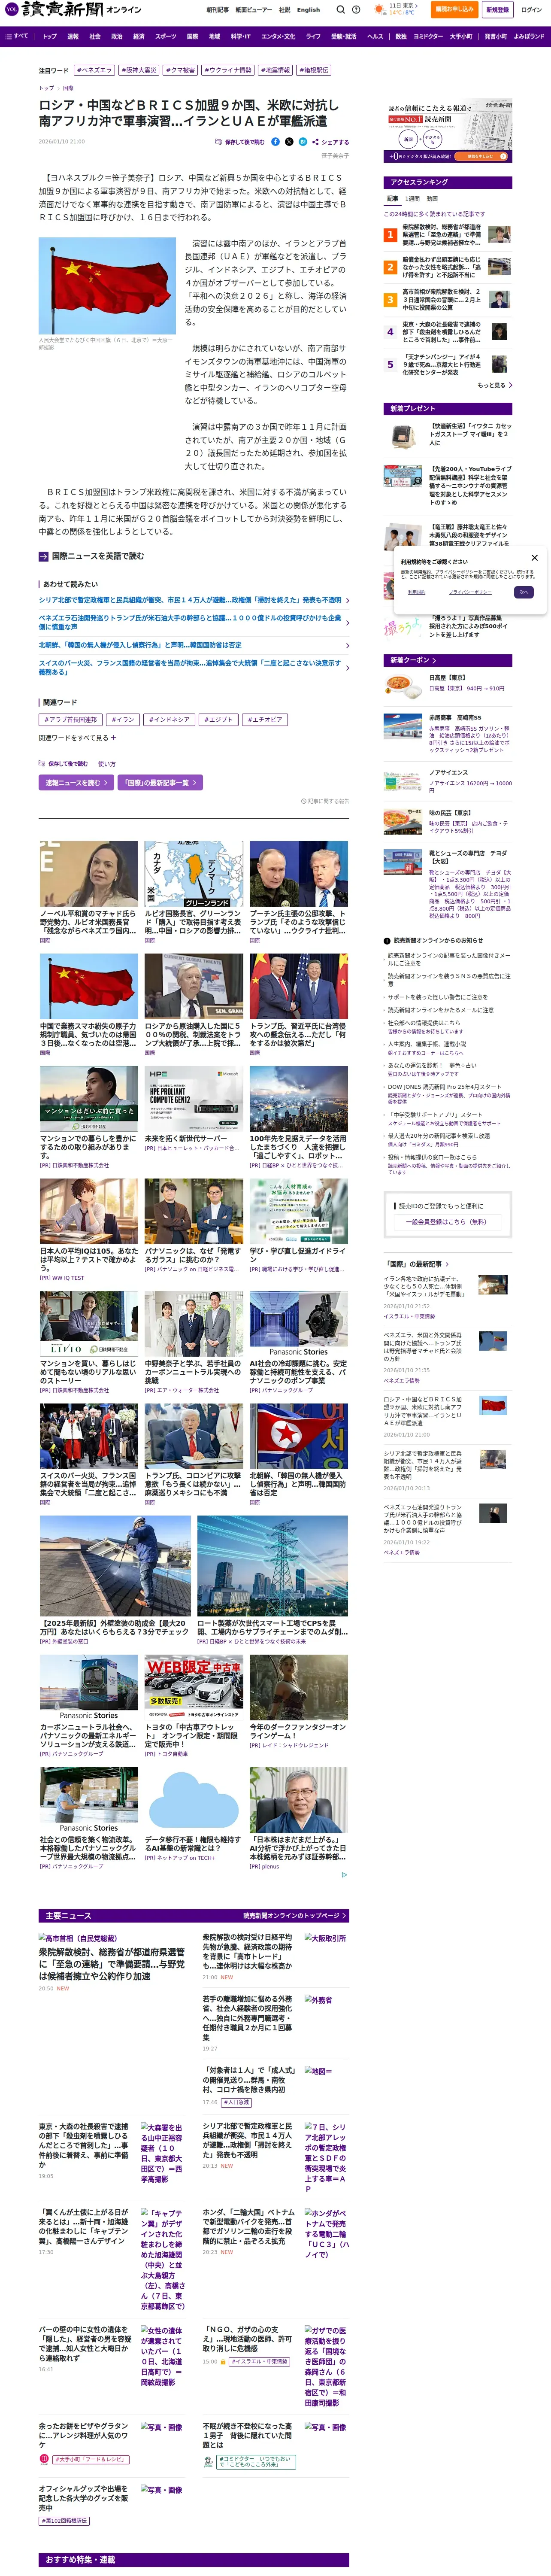Open Greenland map article thumbnail

point(194,874)
